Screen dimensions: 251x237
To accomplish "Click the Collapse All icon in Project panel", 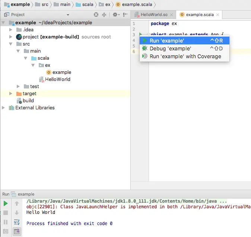I will tap(104, 15).
